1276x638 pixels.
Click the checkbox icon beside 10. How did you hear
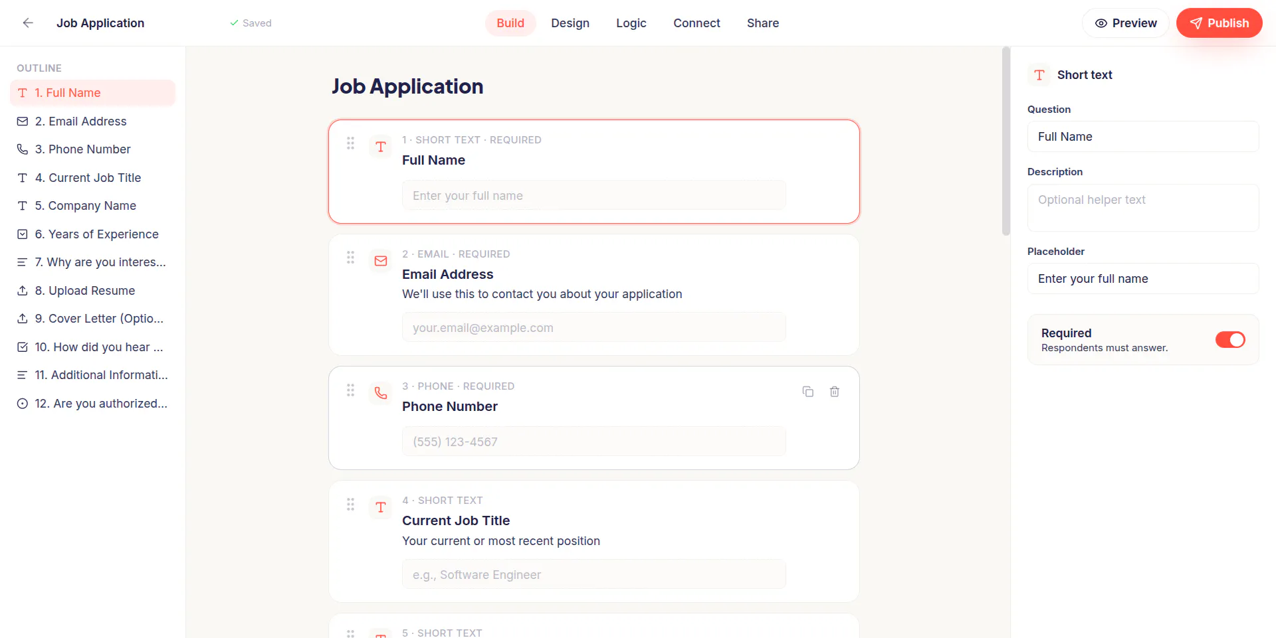point(23,347)
